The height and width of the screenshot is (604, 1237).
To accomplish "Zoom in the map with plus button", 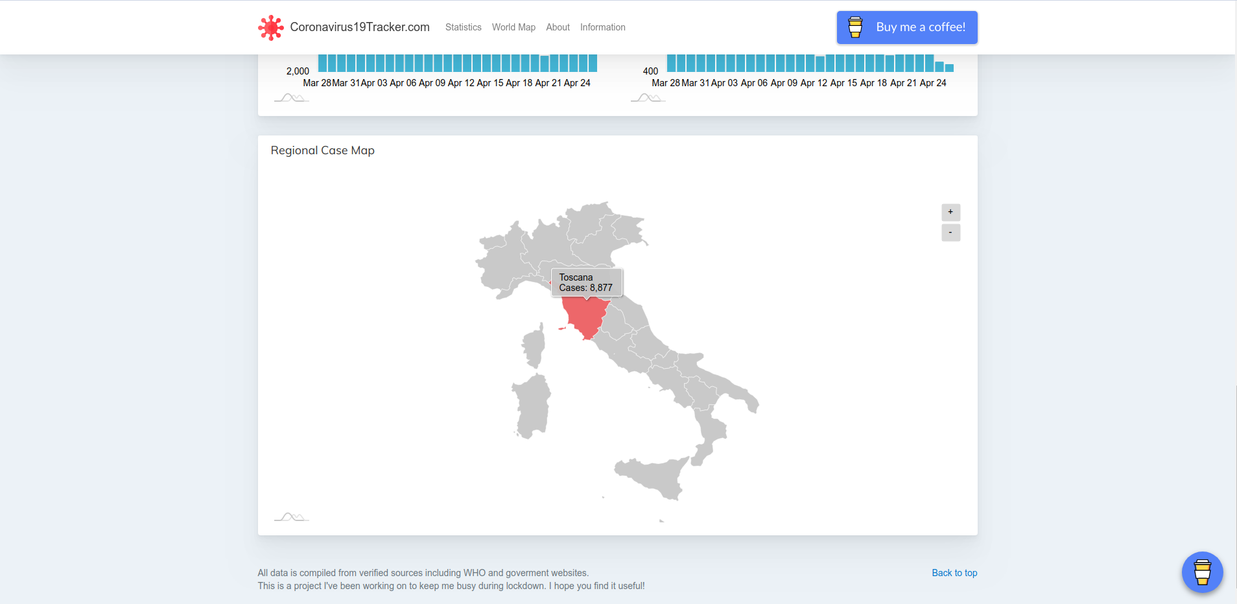I will click(x=950, y=213).
